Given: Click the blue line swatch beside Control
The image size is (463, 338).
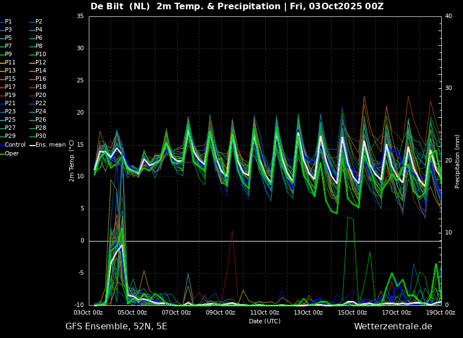Looking at the screenshot, I should [2, 145].
